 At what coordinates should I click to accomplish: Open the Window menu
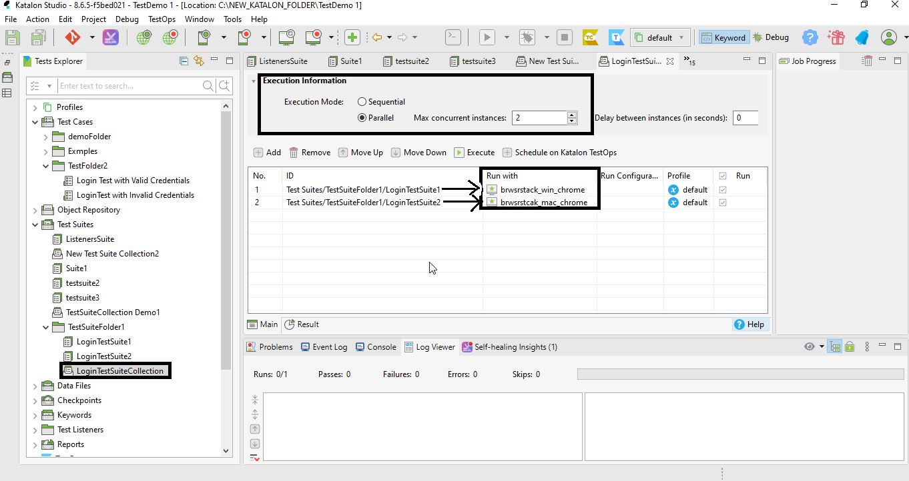coord(200,19)
